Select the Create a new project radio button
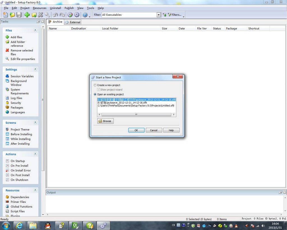 [95, 85]
